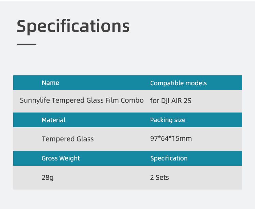This screenshot has height=209, width=255.
Task: Click the word Sunnylife in product name
Action: click(x=35, y=100)
